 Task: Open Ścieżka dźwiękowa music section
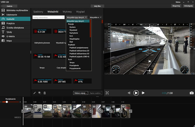[15, 28]
